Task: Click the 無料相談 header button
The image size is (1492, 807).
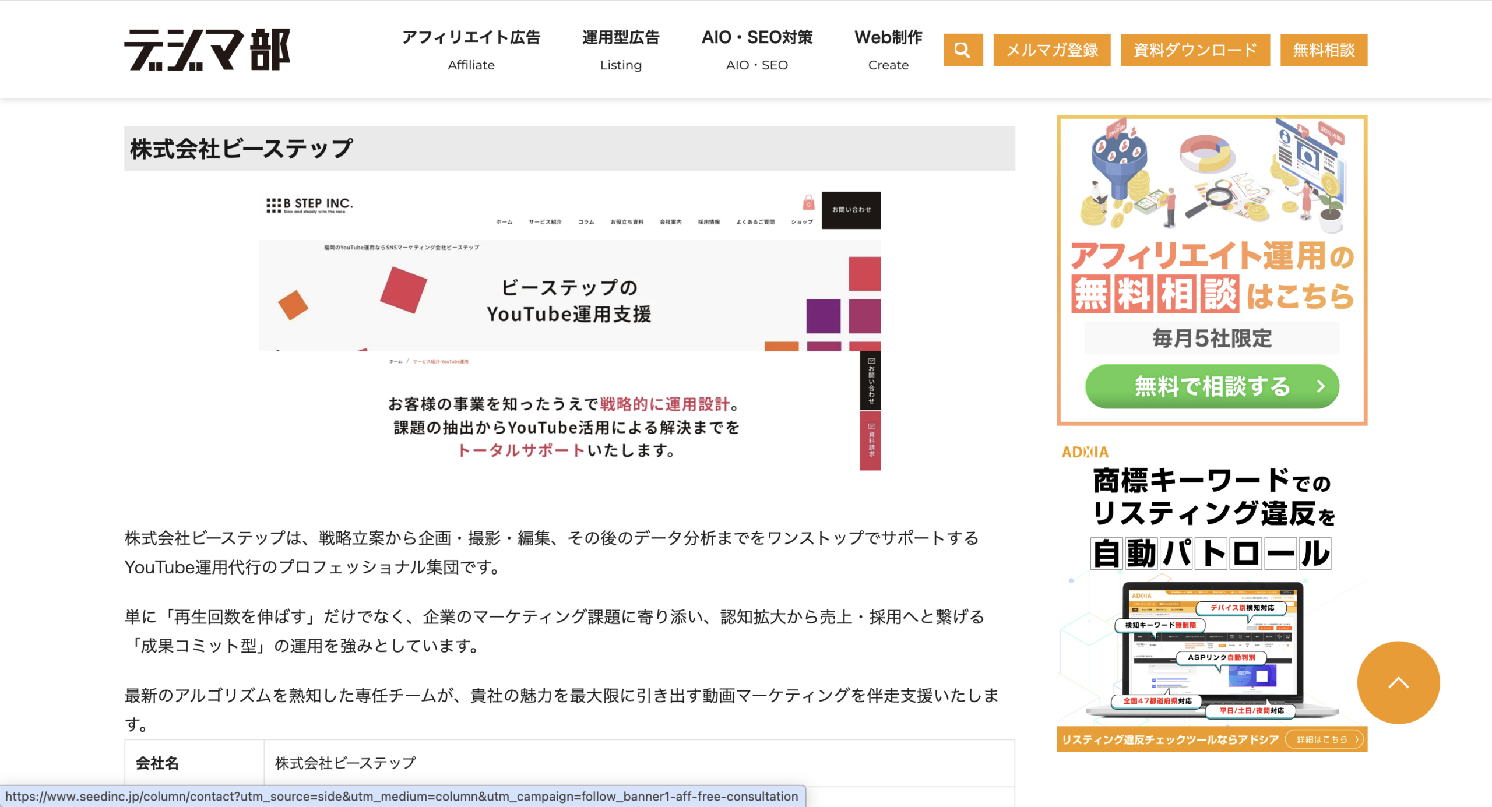Action: (1324, 50)
